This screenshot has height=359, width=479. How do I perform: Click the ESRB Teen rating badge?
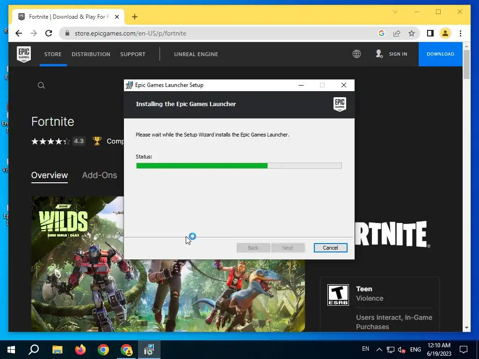tap(338, 295)
